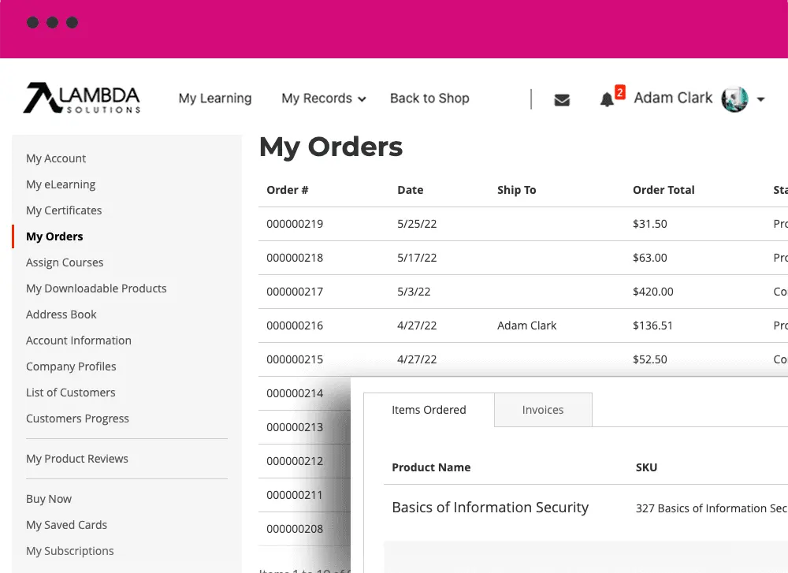Select the Items Ordered tab
The width and height of the screenshot is (788, 573).
(429, 410)
